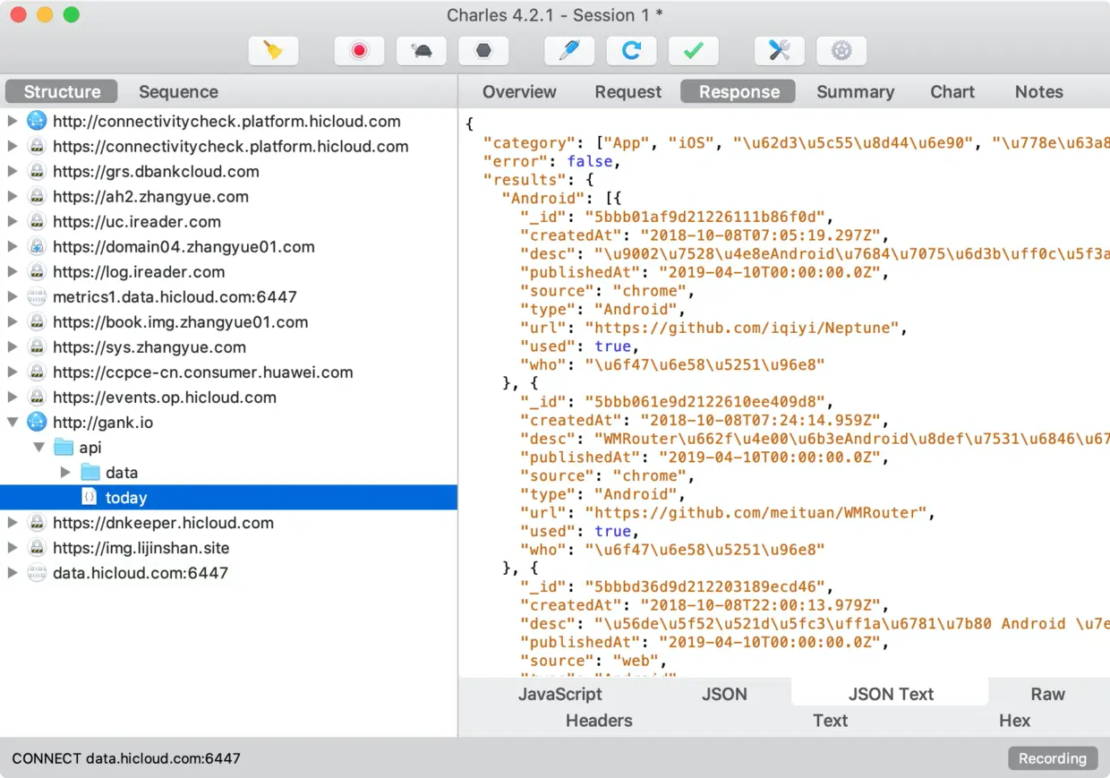
Task: Open the Overview tab
Action: [x=519, y=91]
